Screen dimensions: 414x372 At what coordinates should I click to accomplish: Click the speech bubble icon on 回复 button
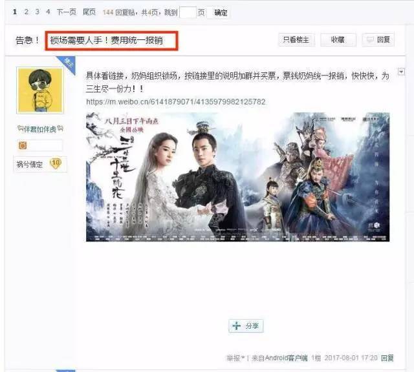click(370, 39)
